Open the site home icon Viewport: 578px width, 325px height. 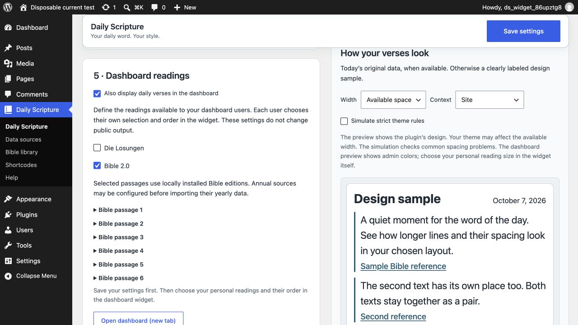[23, 7]
